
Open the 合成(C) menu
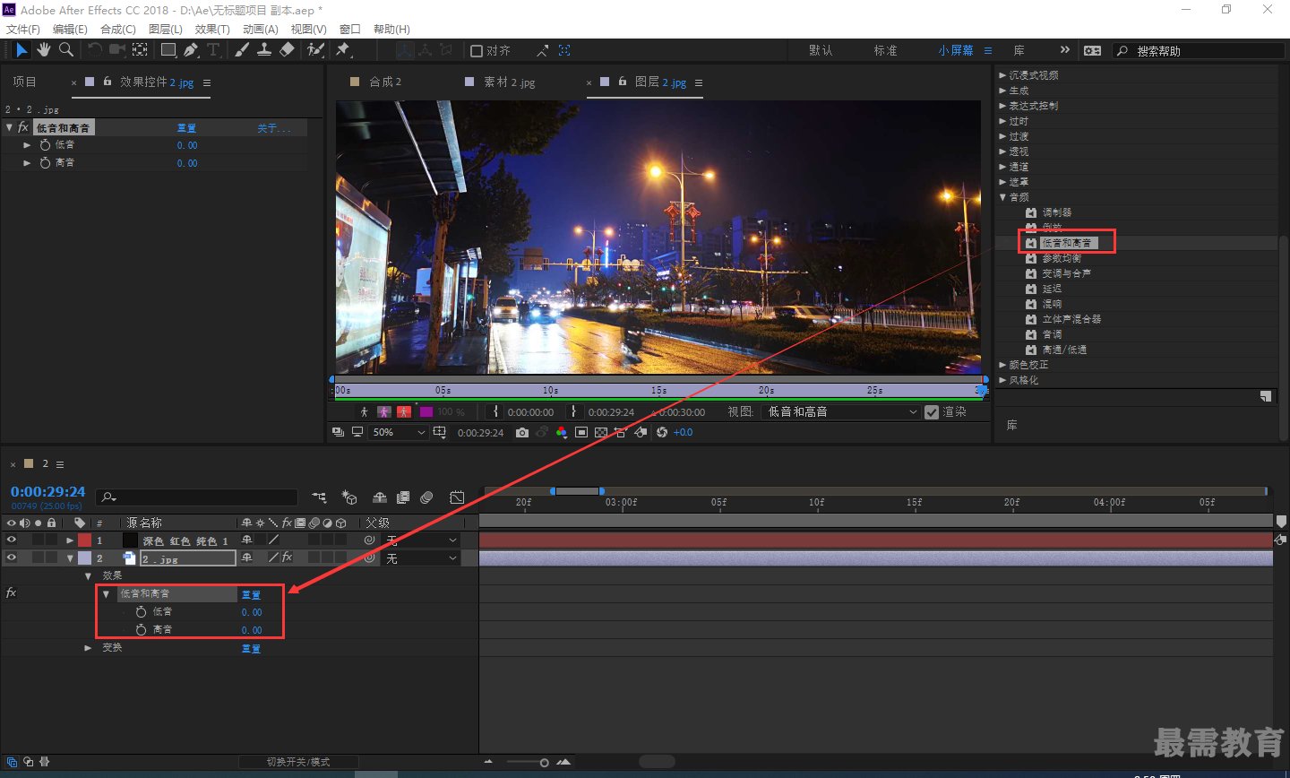point(118,30)
